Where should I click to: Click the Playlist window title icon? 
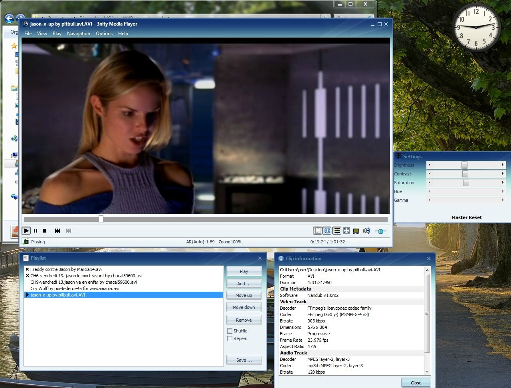26,258
